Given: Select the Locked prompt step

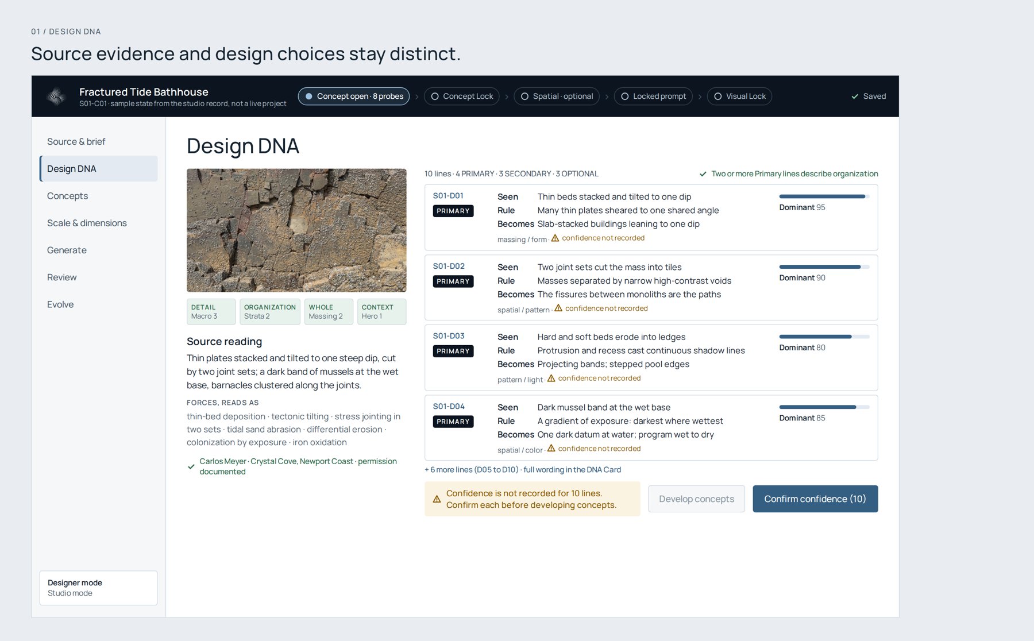Looking at the screenshot, I should coord(653,96).
